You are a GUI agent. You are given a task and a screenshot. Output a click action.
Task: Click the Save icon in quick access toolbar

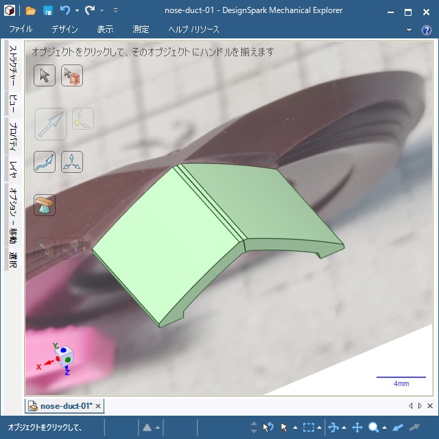coord(48,11)
